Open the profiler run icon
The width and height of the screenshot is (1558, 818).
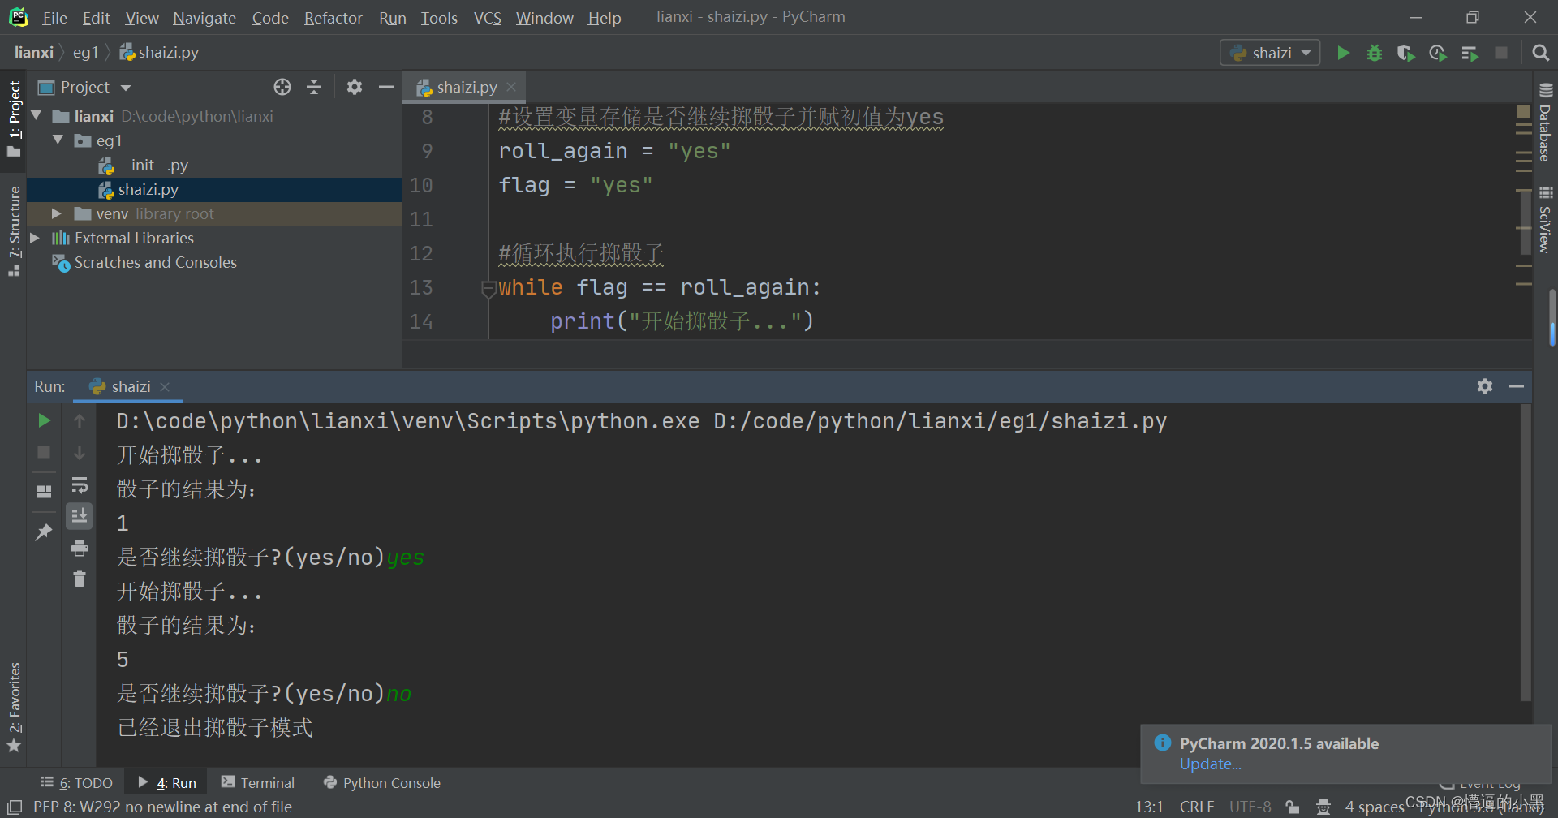(x=1438, y=53)
